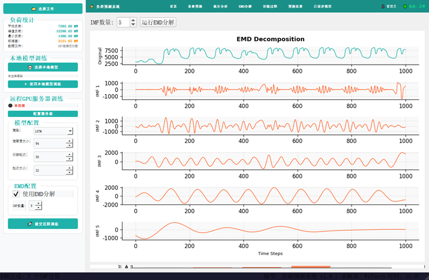The image size is (429, 280).
Task: Click the green system status indicator
Action: (x=405, y=6)
